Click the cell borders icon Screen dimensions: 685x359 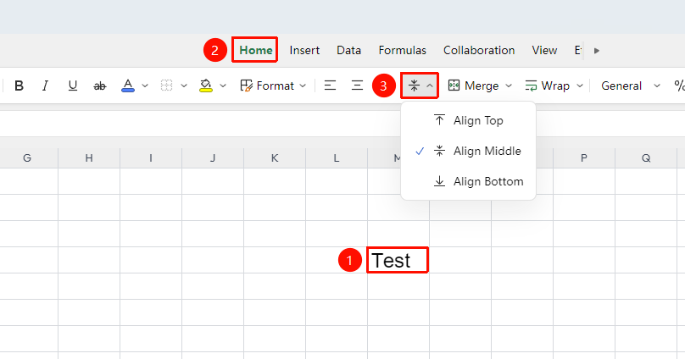pos(166,86)
